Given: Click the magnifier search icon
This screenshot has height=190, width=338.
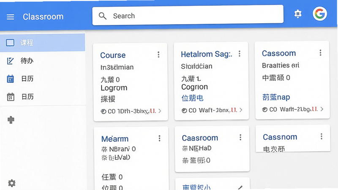Looking at the screenshot, I should (102, 16).
